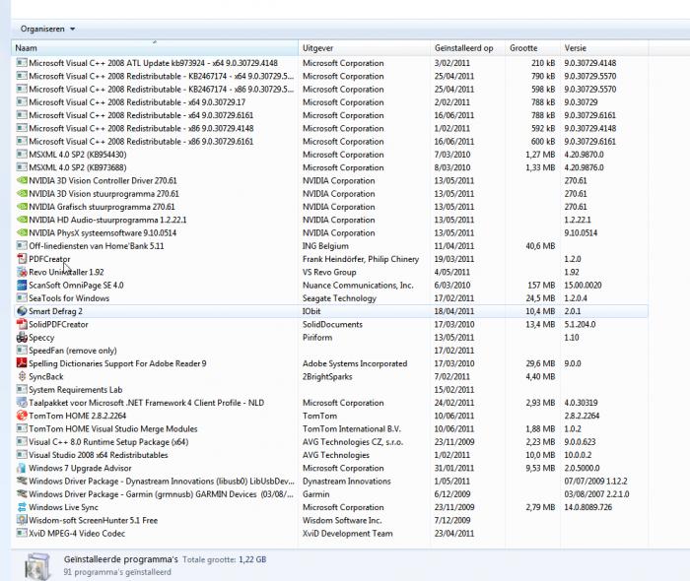This screenshot has height=581, width=690.
Task: Click publisher IObit
Action: click(x=311, y=311)
